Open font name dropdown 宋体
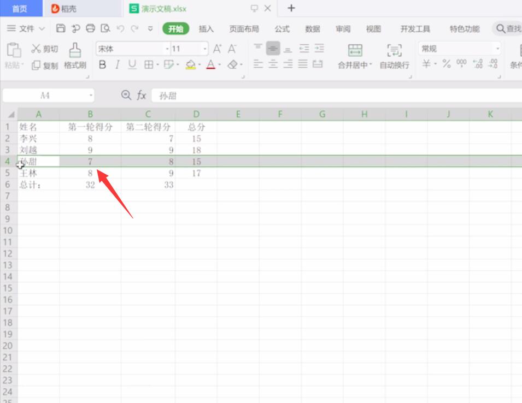The image size is (522, 403). (167, 49)
